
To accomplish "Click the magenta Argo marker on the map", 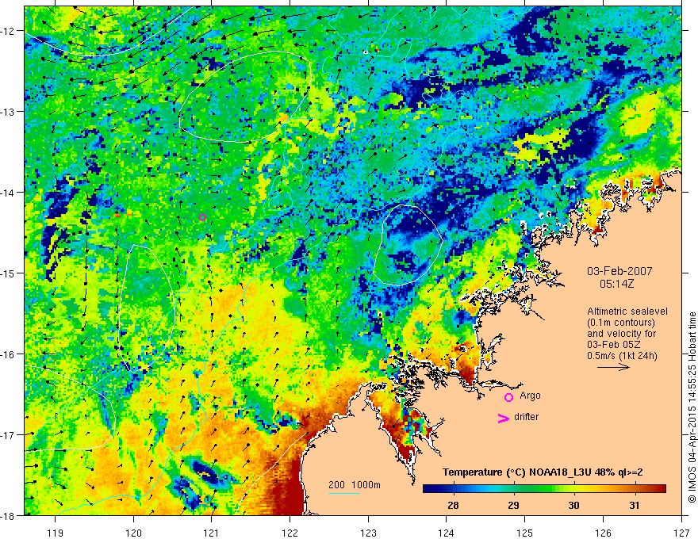I will [x=202, y=217].
